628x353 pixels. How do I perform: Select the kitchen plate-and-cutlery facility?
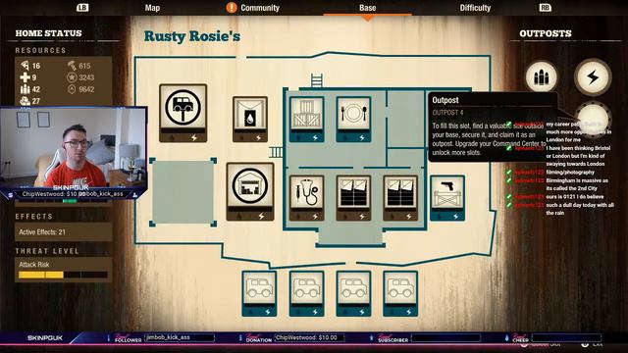tap(353, 119)
